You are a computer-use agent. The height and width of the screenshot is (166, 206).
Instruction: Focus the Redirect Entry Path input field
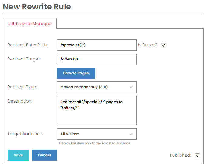tap(97, 45)
